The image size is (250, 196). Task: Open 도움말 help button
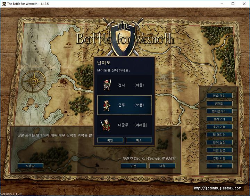(30, 166)
